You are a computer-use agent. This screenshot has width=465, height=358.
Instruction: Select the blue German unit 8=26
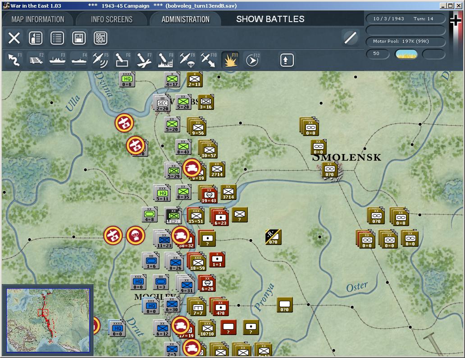click(x=175, y=263)
